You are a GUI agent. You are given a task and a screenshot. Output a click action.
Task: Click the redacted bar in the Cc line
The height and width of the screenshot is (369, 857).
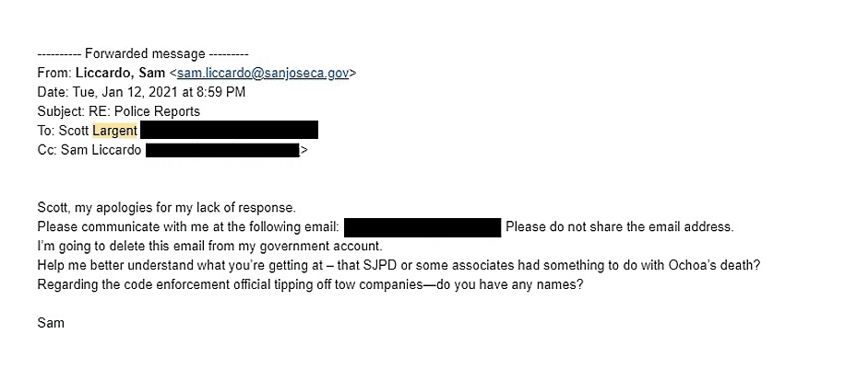(x=222, y=150)
